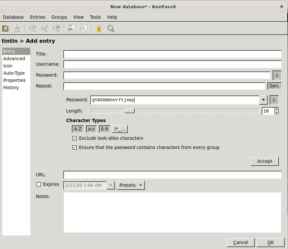Click the Open database toolbar icon
Screen dimensions: 288x249
[x=5, y=28]
